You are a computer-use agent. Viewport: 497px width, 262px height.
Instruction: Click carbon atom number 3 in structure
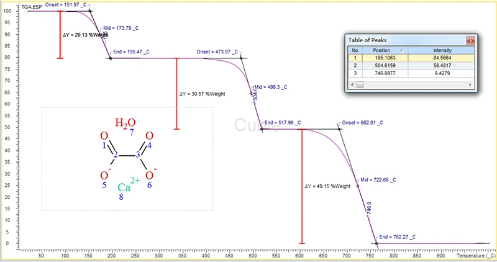pyautogui.click(x=138, y=155)
